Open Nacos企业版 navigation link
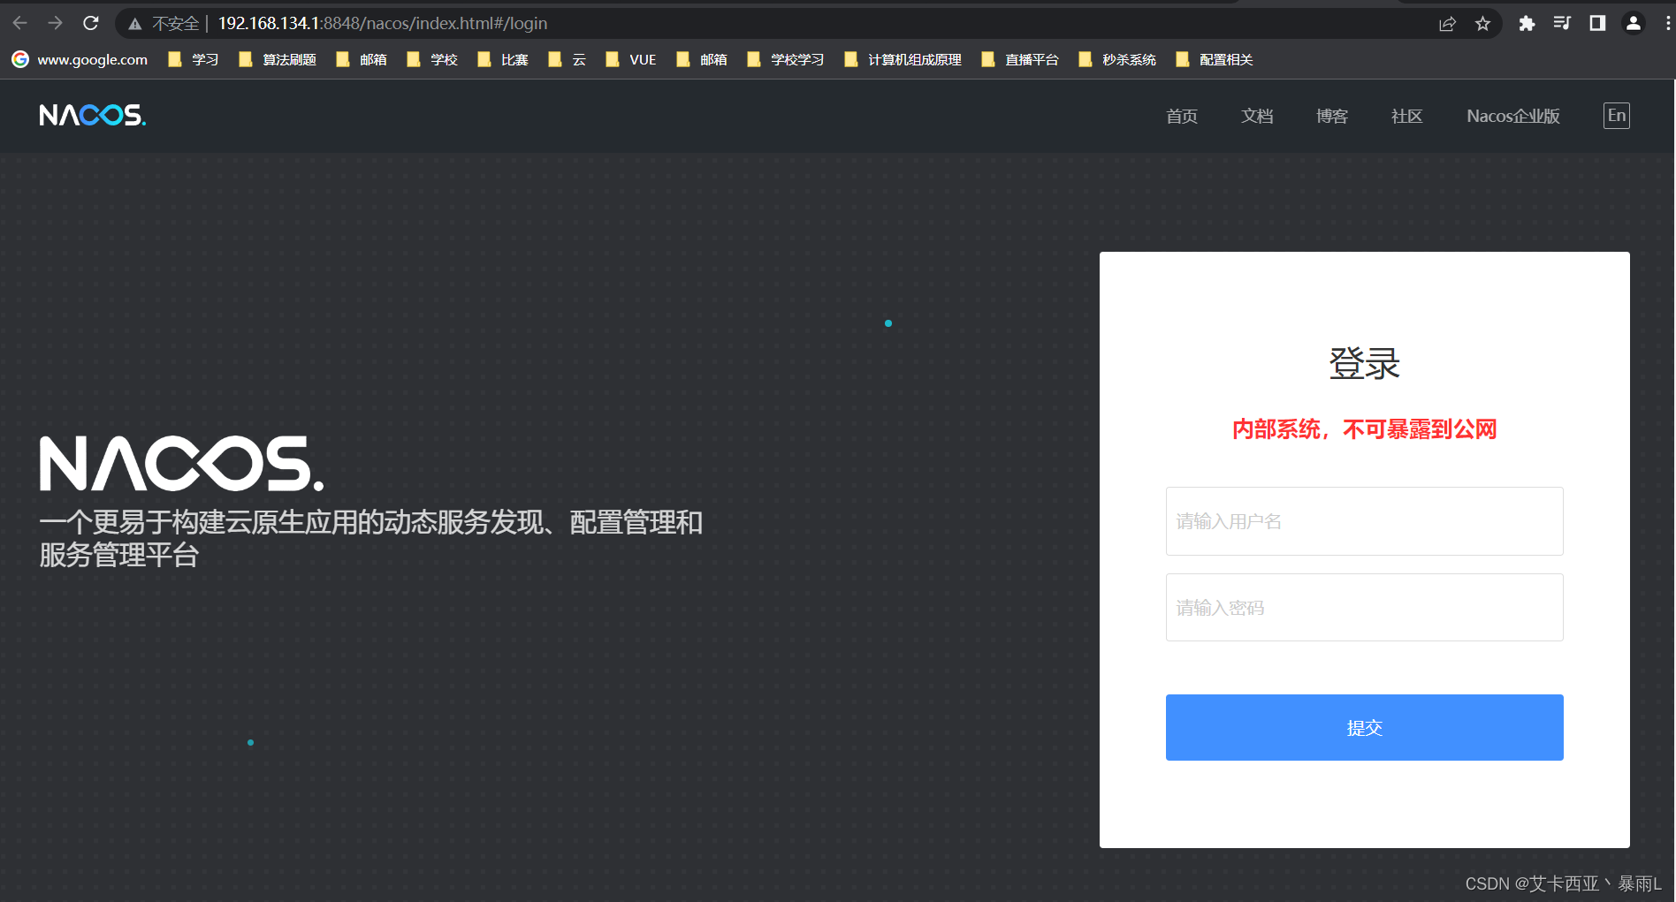The image size is (1676, 902). [1513, 116]
